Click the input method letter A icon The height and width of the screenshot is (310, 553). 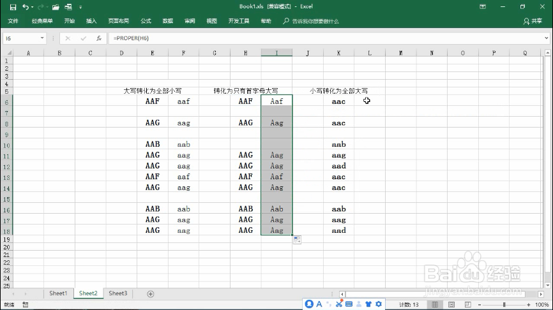tap(319, 304)
